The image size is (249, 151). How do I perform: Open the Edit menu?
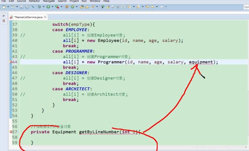(x=11, y=1)
